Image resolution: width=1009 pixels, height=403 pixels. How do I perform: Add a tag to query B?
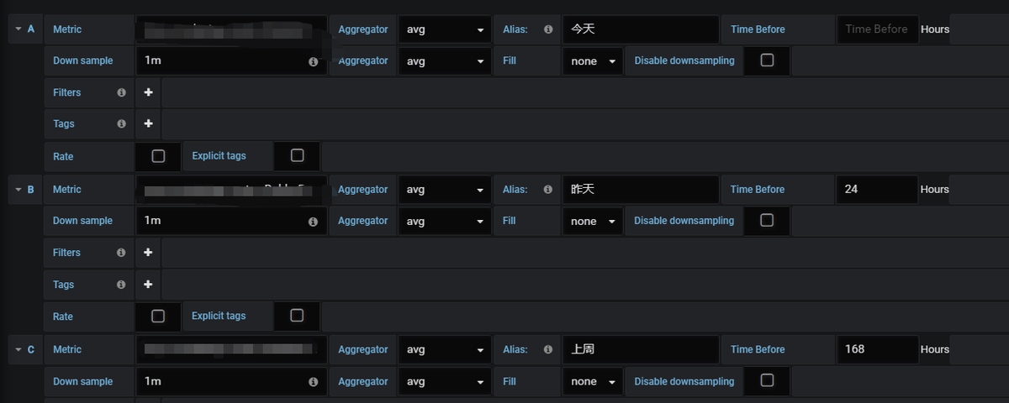[148, 285]
